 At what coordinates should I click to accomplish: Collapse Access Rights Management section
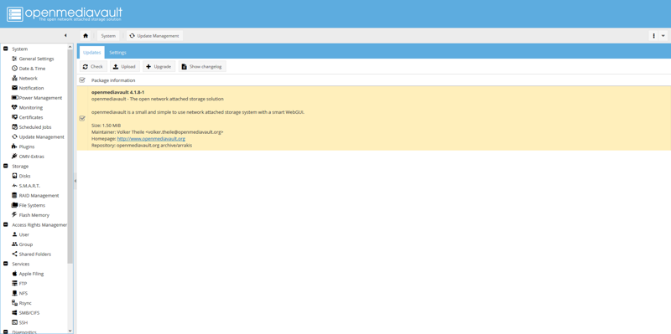6,224
